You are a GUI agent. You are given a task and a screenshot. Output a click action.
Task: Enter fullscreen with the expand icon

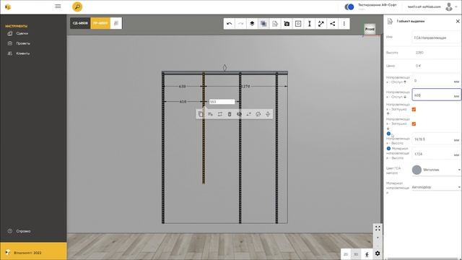378,228
